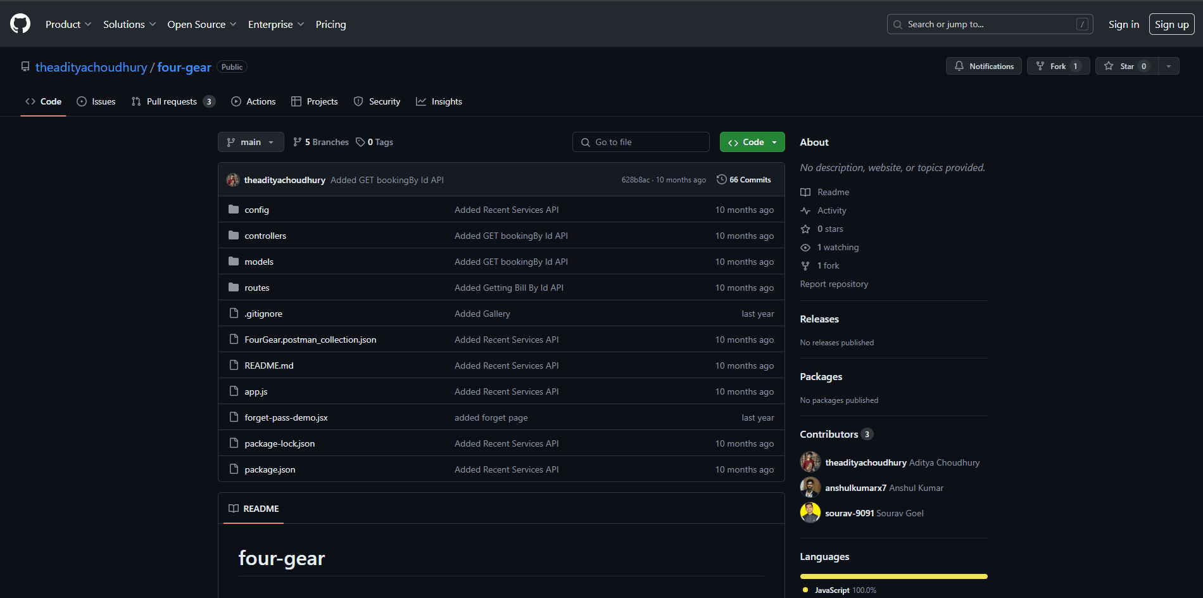Open the 66 Commits link
This screenshot has height=598, width=1203.
pyautogui.click(x=744, y=180)
